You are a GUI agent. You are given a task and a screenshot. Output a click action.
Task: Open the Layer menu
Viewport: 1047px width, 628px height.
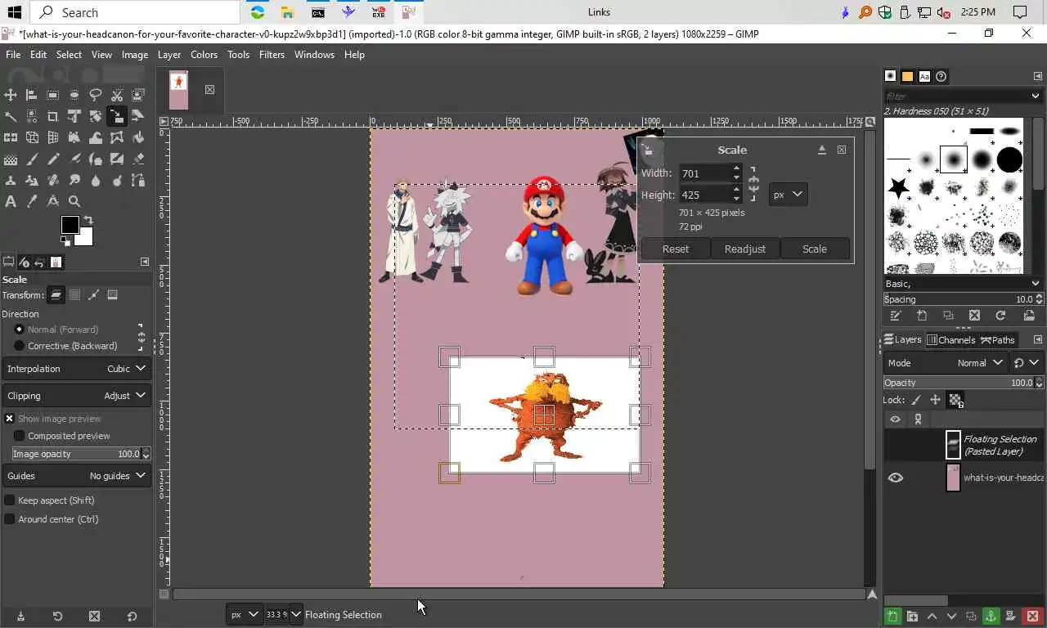pos(169,54)
